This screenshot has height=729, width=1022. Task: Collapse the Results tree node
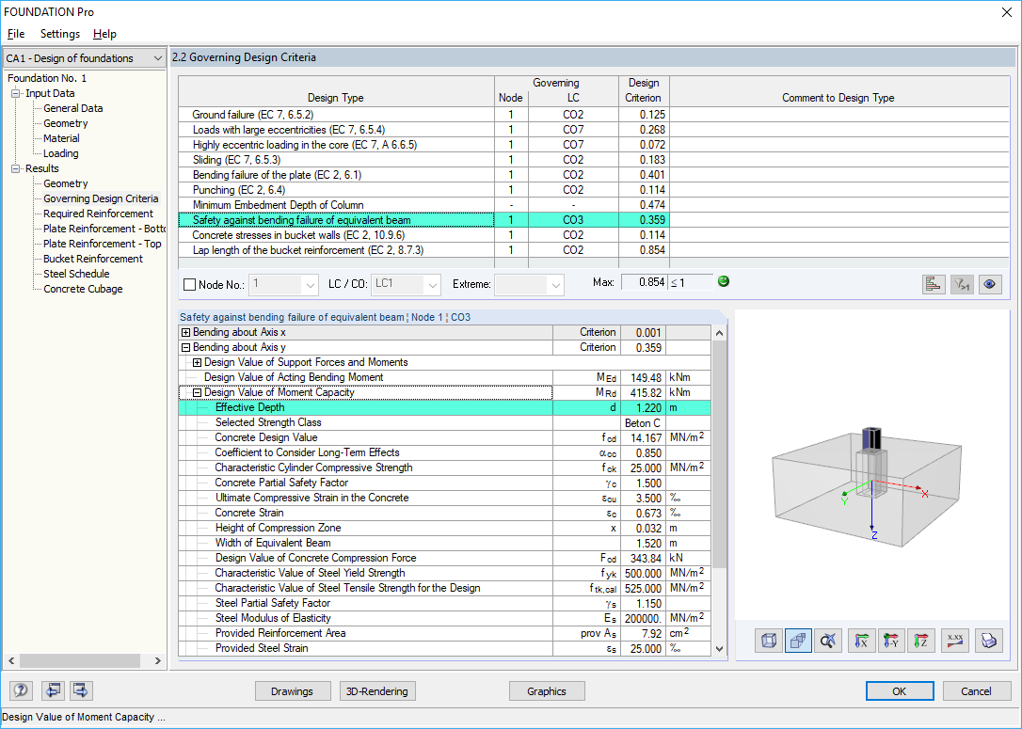[x=16, y=168]
